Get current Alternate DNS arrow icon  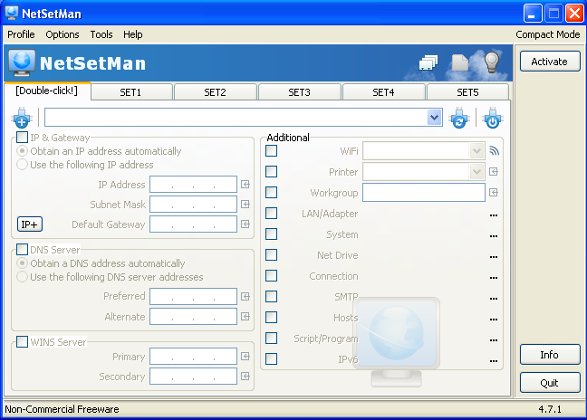[x=245, y=317]
